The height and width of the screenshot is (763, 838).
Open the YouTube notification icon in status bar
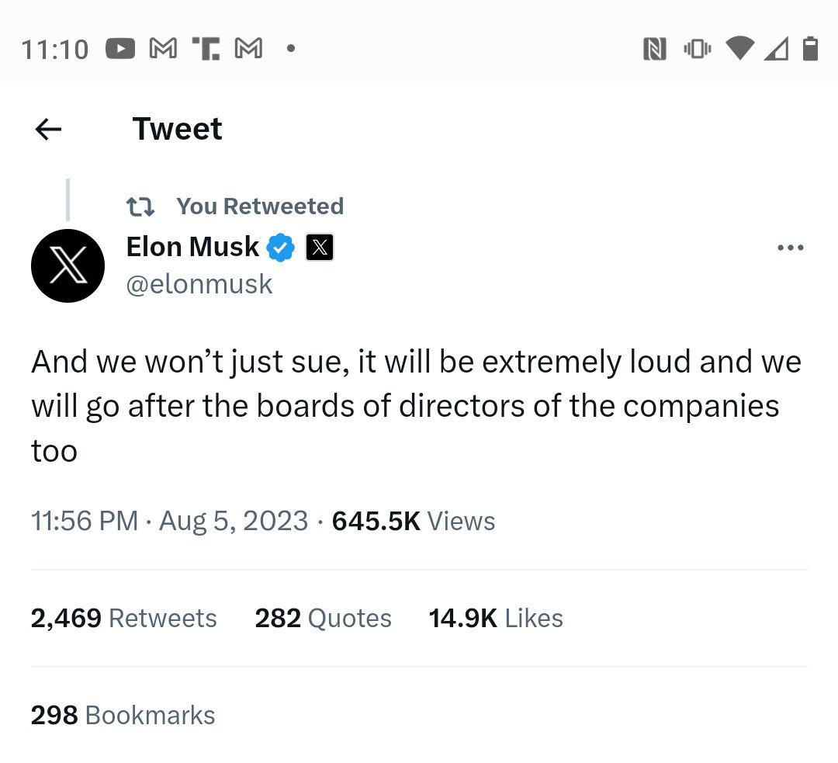(120, 48)
